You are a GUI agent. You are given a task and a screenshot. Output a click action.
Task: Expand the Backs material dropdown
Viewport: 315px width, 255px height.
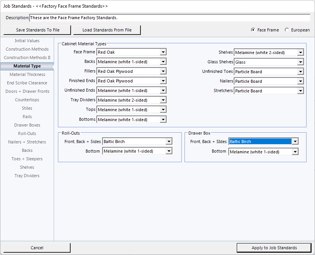(x=163, y=62)
